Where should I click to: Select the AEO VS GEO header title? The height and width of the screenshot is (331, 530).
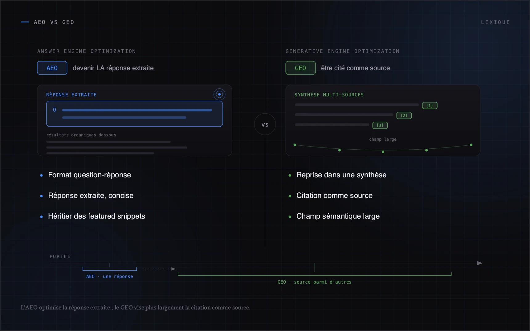tap(54, 22)
